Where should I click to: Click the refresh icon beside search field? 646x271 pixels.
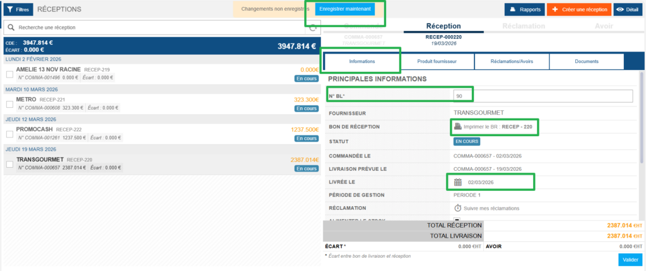point(313,28)
